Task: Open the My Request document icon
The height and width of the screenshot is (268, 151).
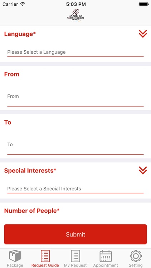Action: pyautogui.click(x=75, y=256)
